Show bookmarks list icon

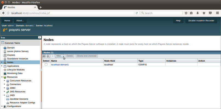tap(191, 13)
